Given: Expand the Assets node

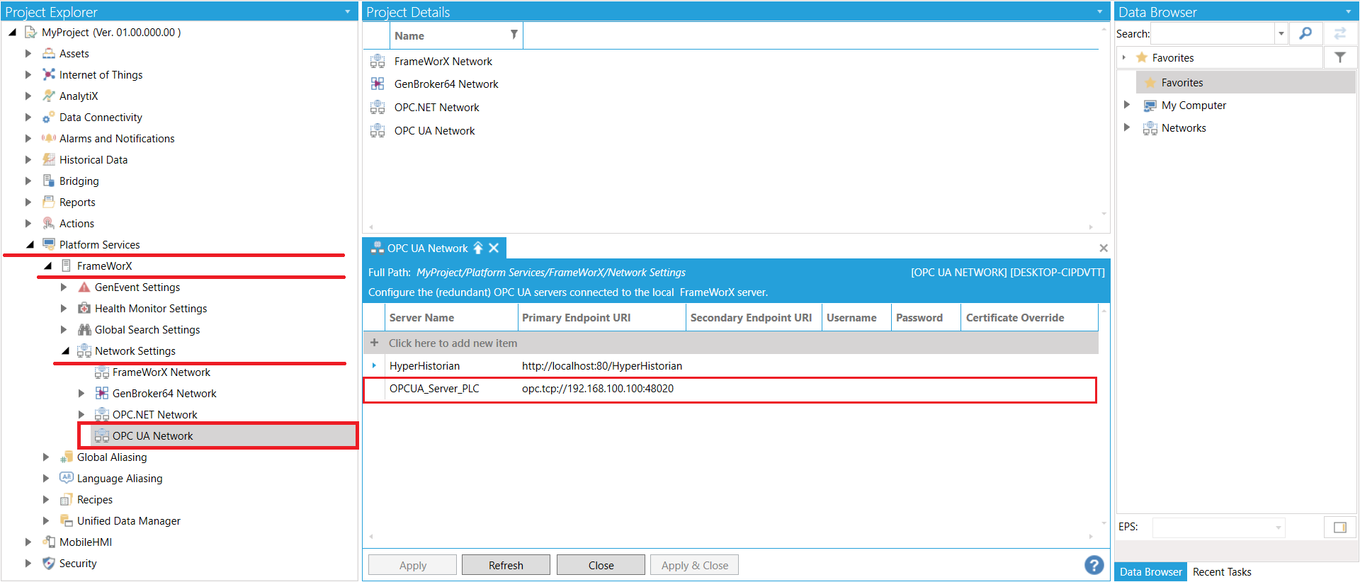Looking at the screenshot, I should (x=28, y=54).
